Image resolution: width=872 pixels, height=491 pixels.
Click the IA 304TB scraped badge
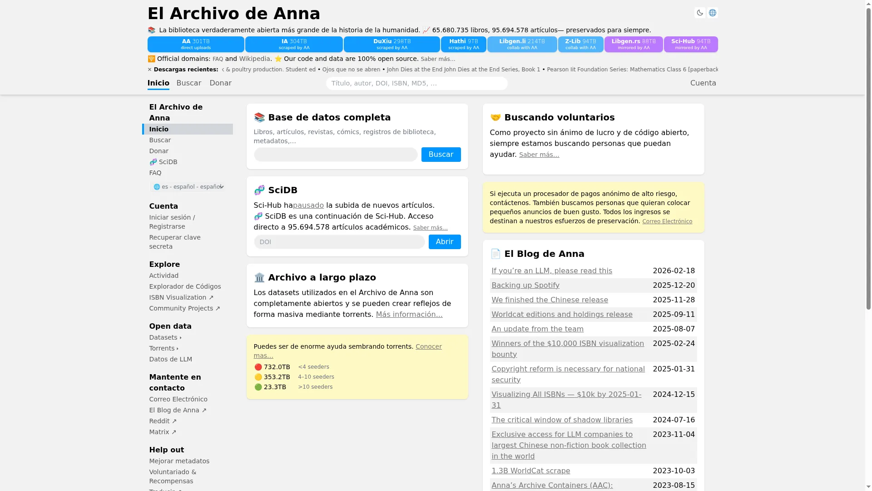click(294, 44)
